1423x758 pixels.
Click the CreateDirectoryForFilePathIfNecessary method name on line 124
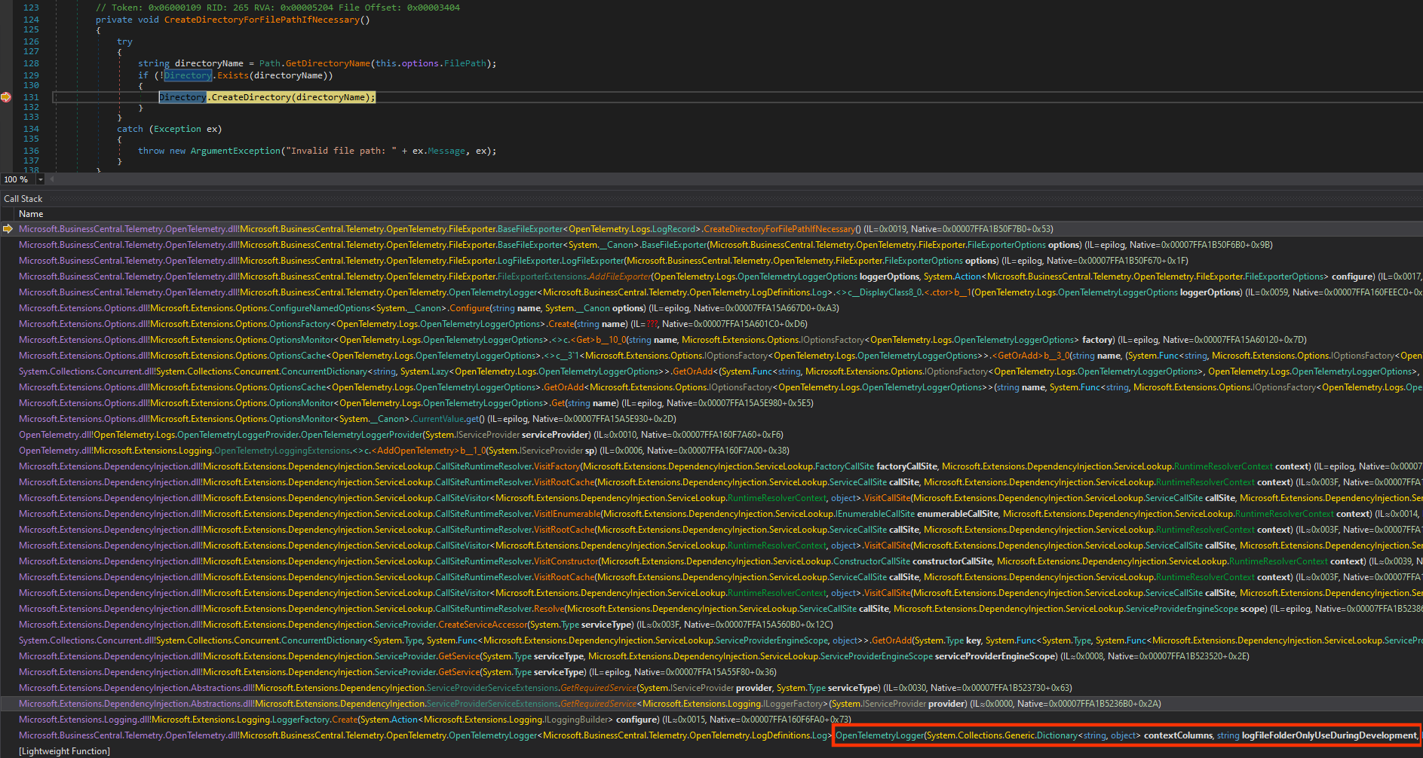[x=262, y=20]
